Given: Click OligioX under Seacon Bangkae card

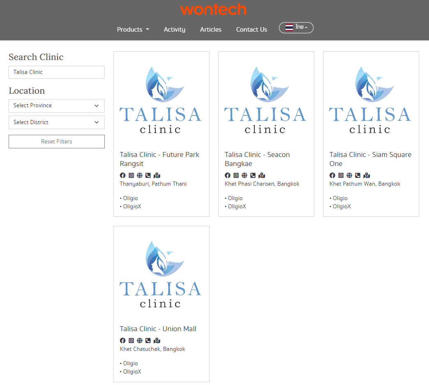Looking at the screenshot, I should pyautogui.click(x=237, y=207).
